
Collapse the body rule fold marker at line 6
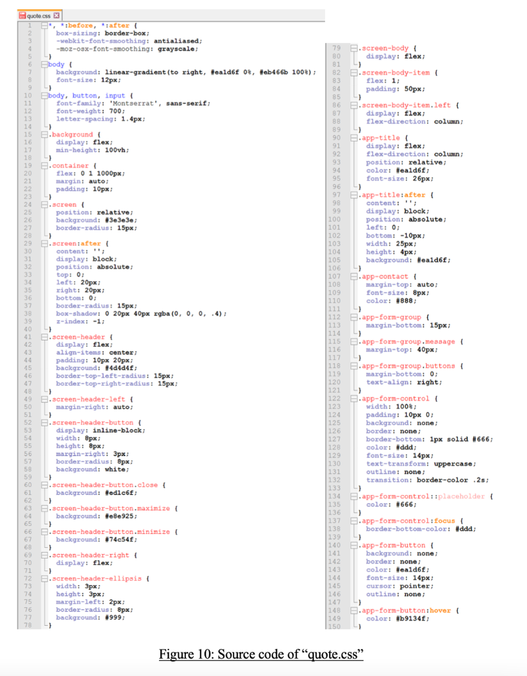pos(44,64)
